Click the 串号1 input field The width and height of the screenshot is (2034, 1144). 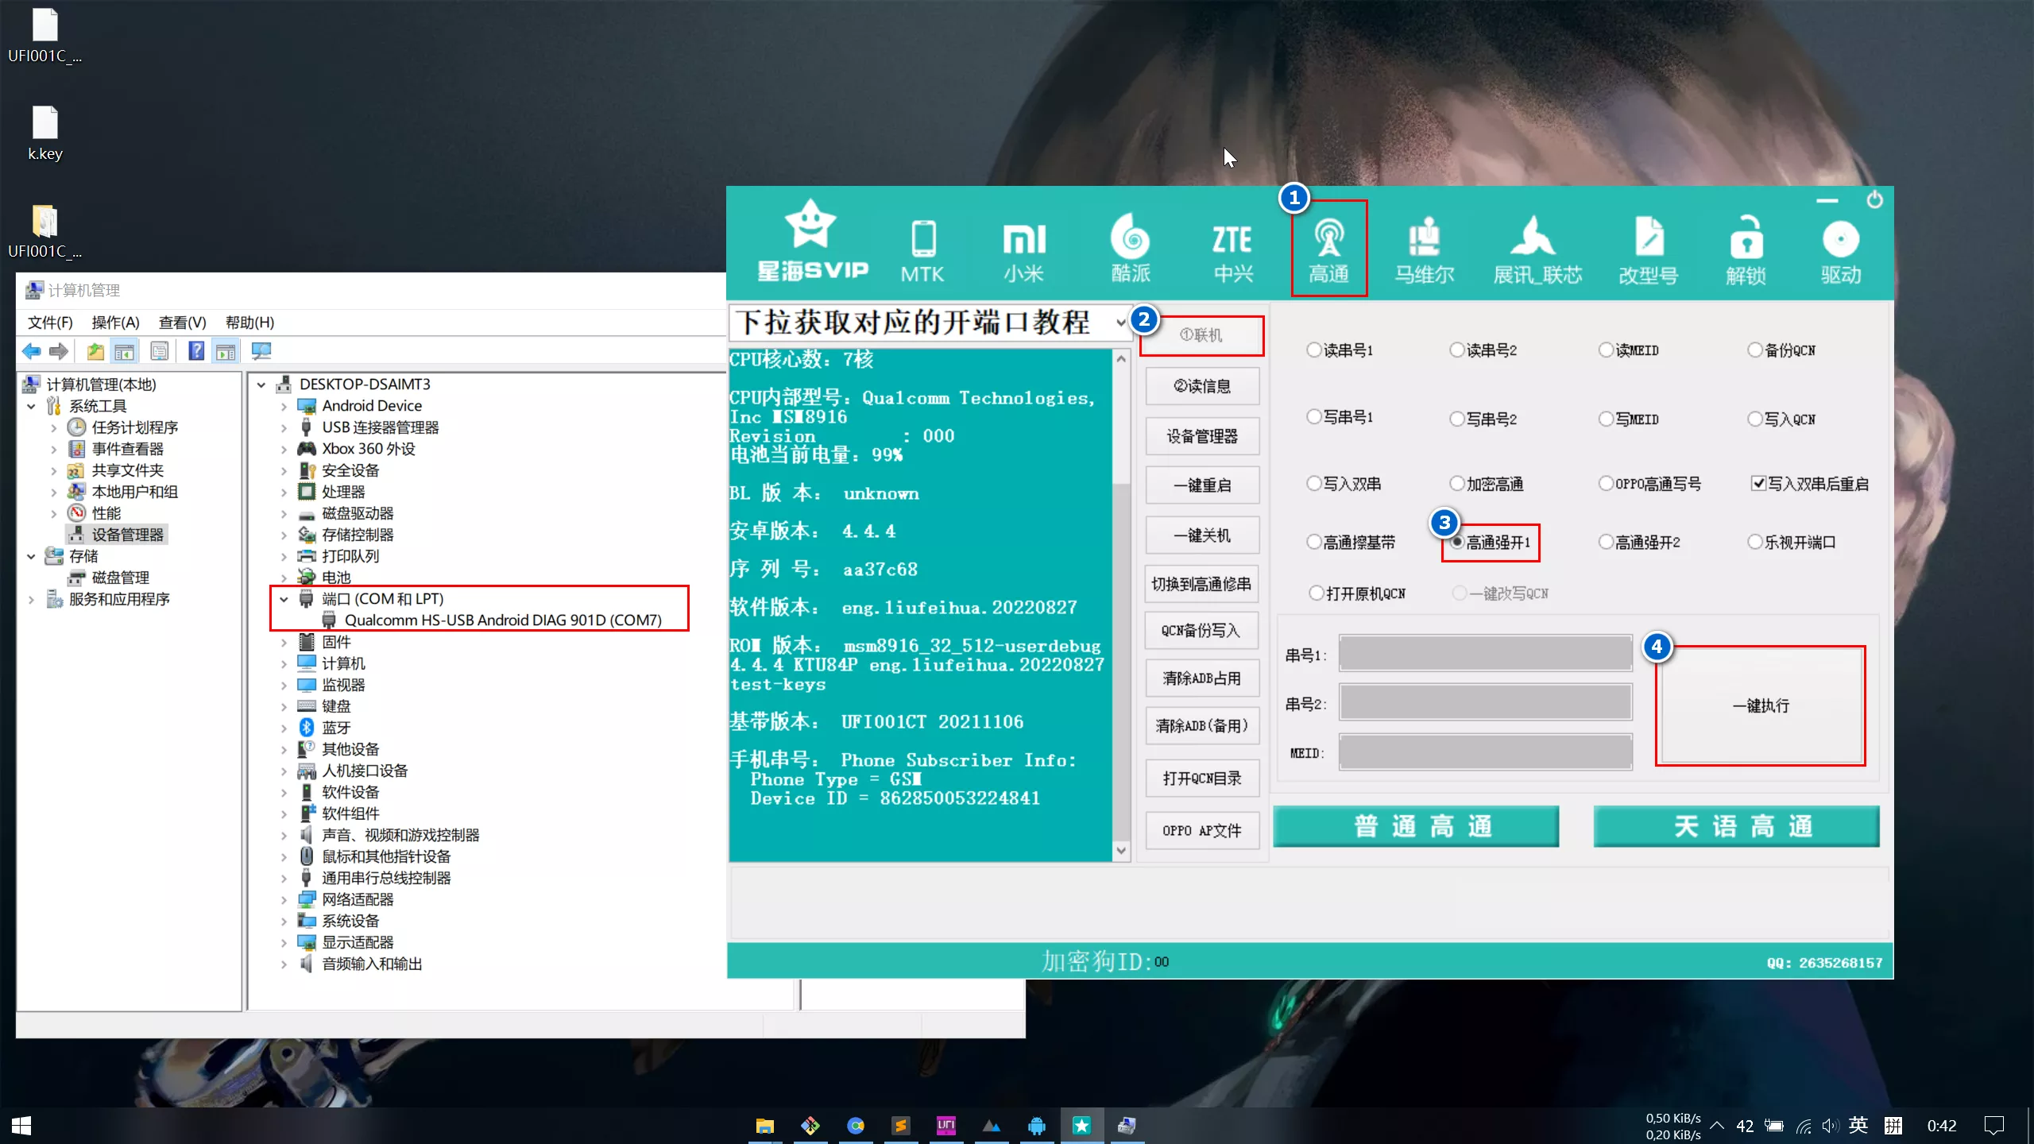pos(1486,654)
